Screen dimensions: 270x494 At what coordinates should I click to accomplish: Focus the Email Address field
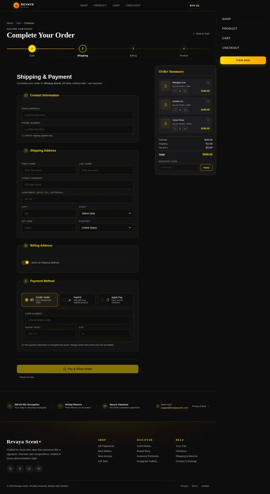pos(77,115)
